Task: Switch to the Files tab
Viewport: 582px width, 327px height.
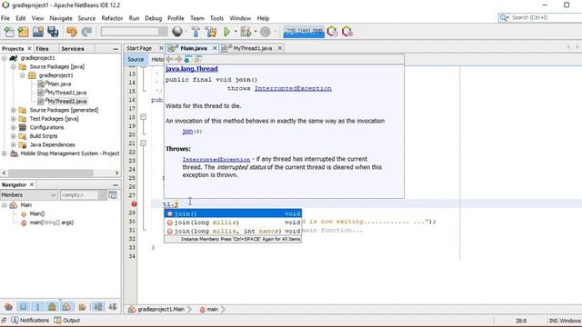Action: (x=42, y=48)
